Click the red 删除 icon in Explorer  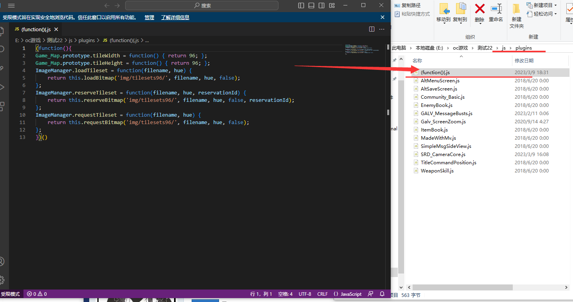point(480,9)
